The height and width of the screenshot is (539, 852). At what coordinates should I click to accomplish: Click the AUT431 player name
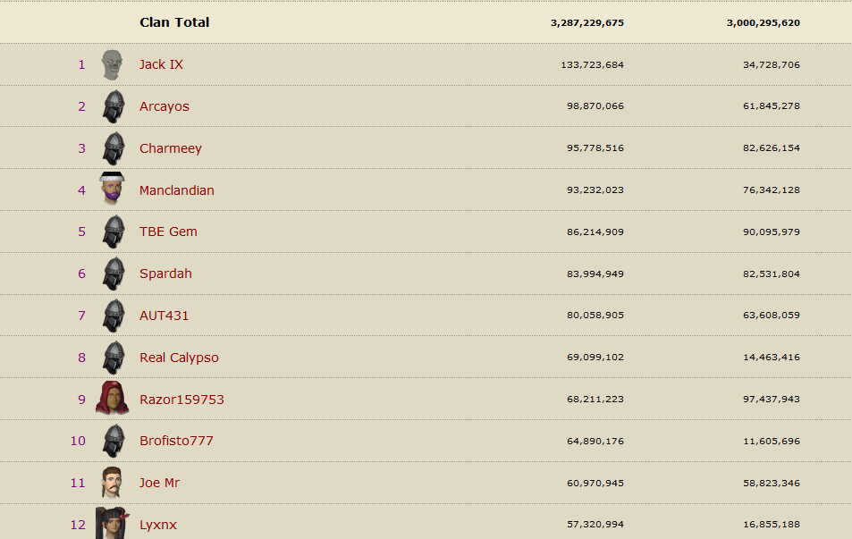click(x=164, y=316)
